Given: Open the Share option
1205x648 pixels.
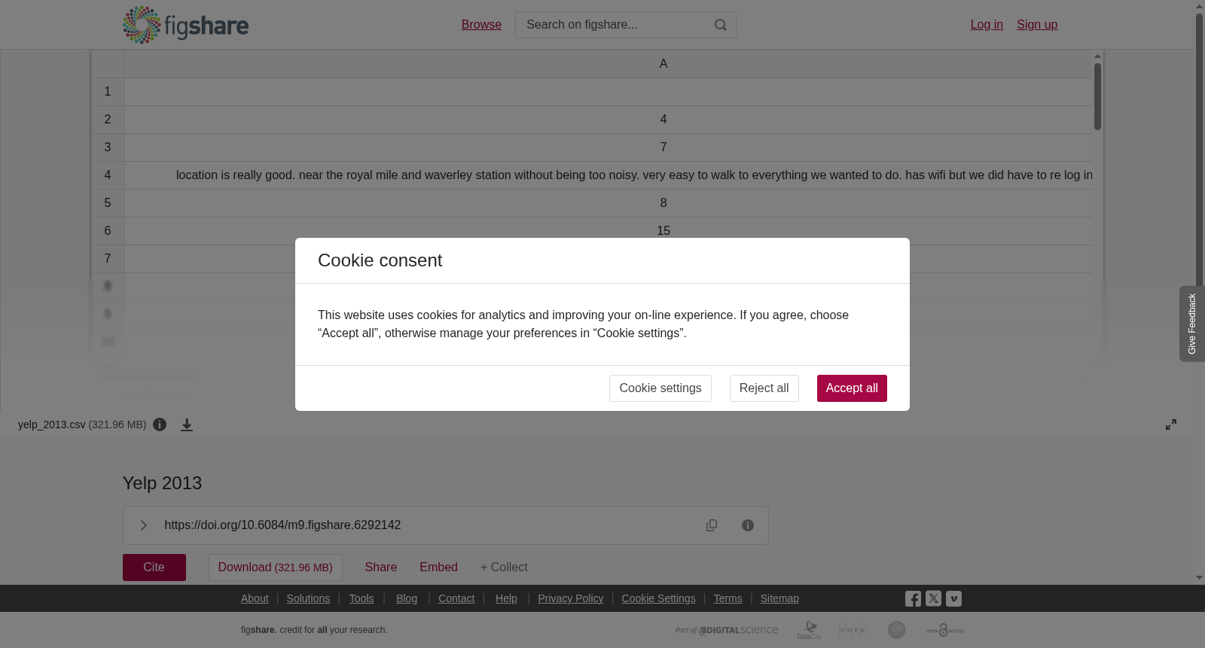Looking at the screenshot, I should click(381, 567).
